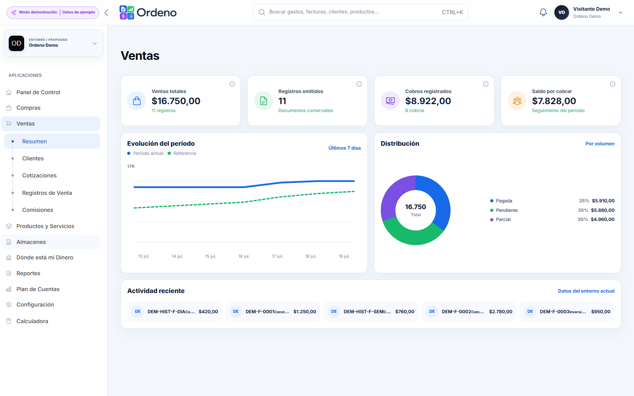Open DEM-HIST-F-DIA $420,00 activity entry
The image size is (634, 396).
click(175, 312)
